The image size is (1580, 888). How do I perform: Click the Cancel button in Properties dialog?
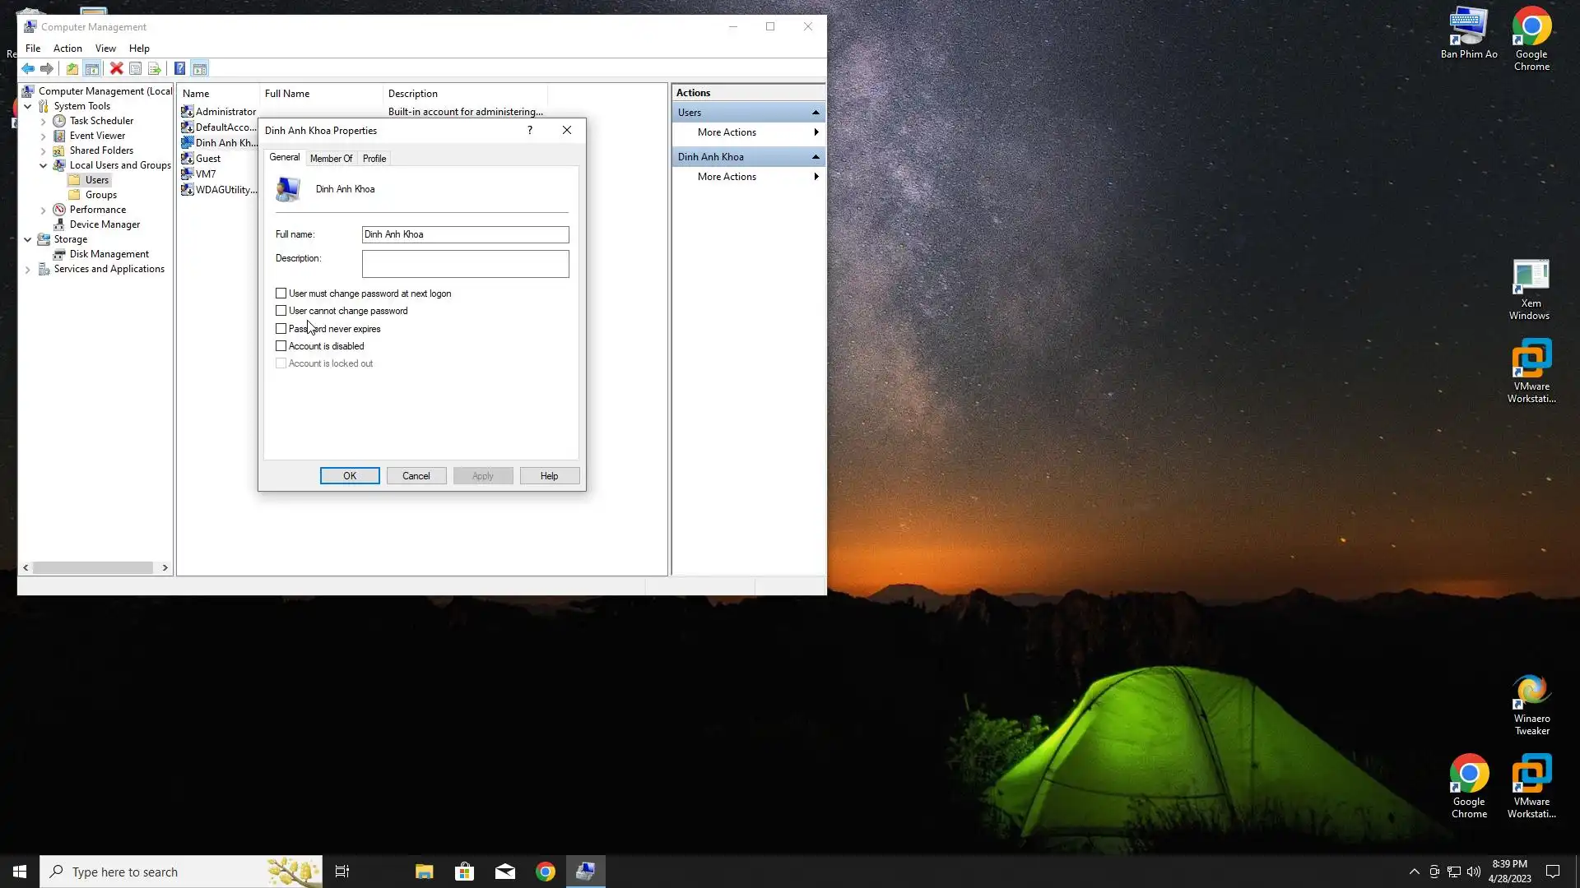[x=416, y=476]
